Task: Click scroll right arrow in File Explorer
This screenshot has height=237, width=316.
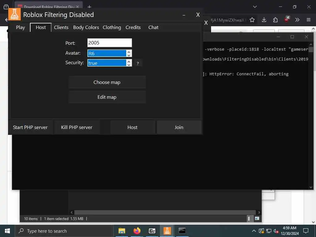Action: pos(259,212)
